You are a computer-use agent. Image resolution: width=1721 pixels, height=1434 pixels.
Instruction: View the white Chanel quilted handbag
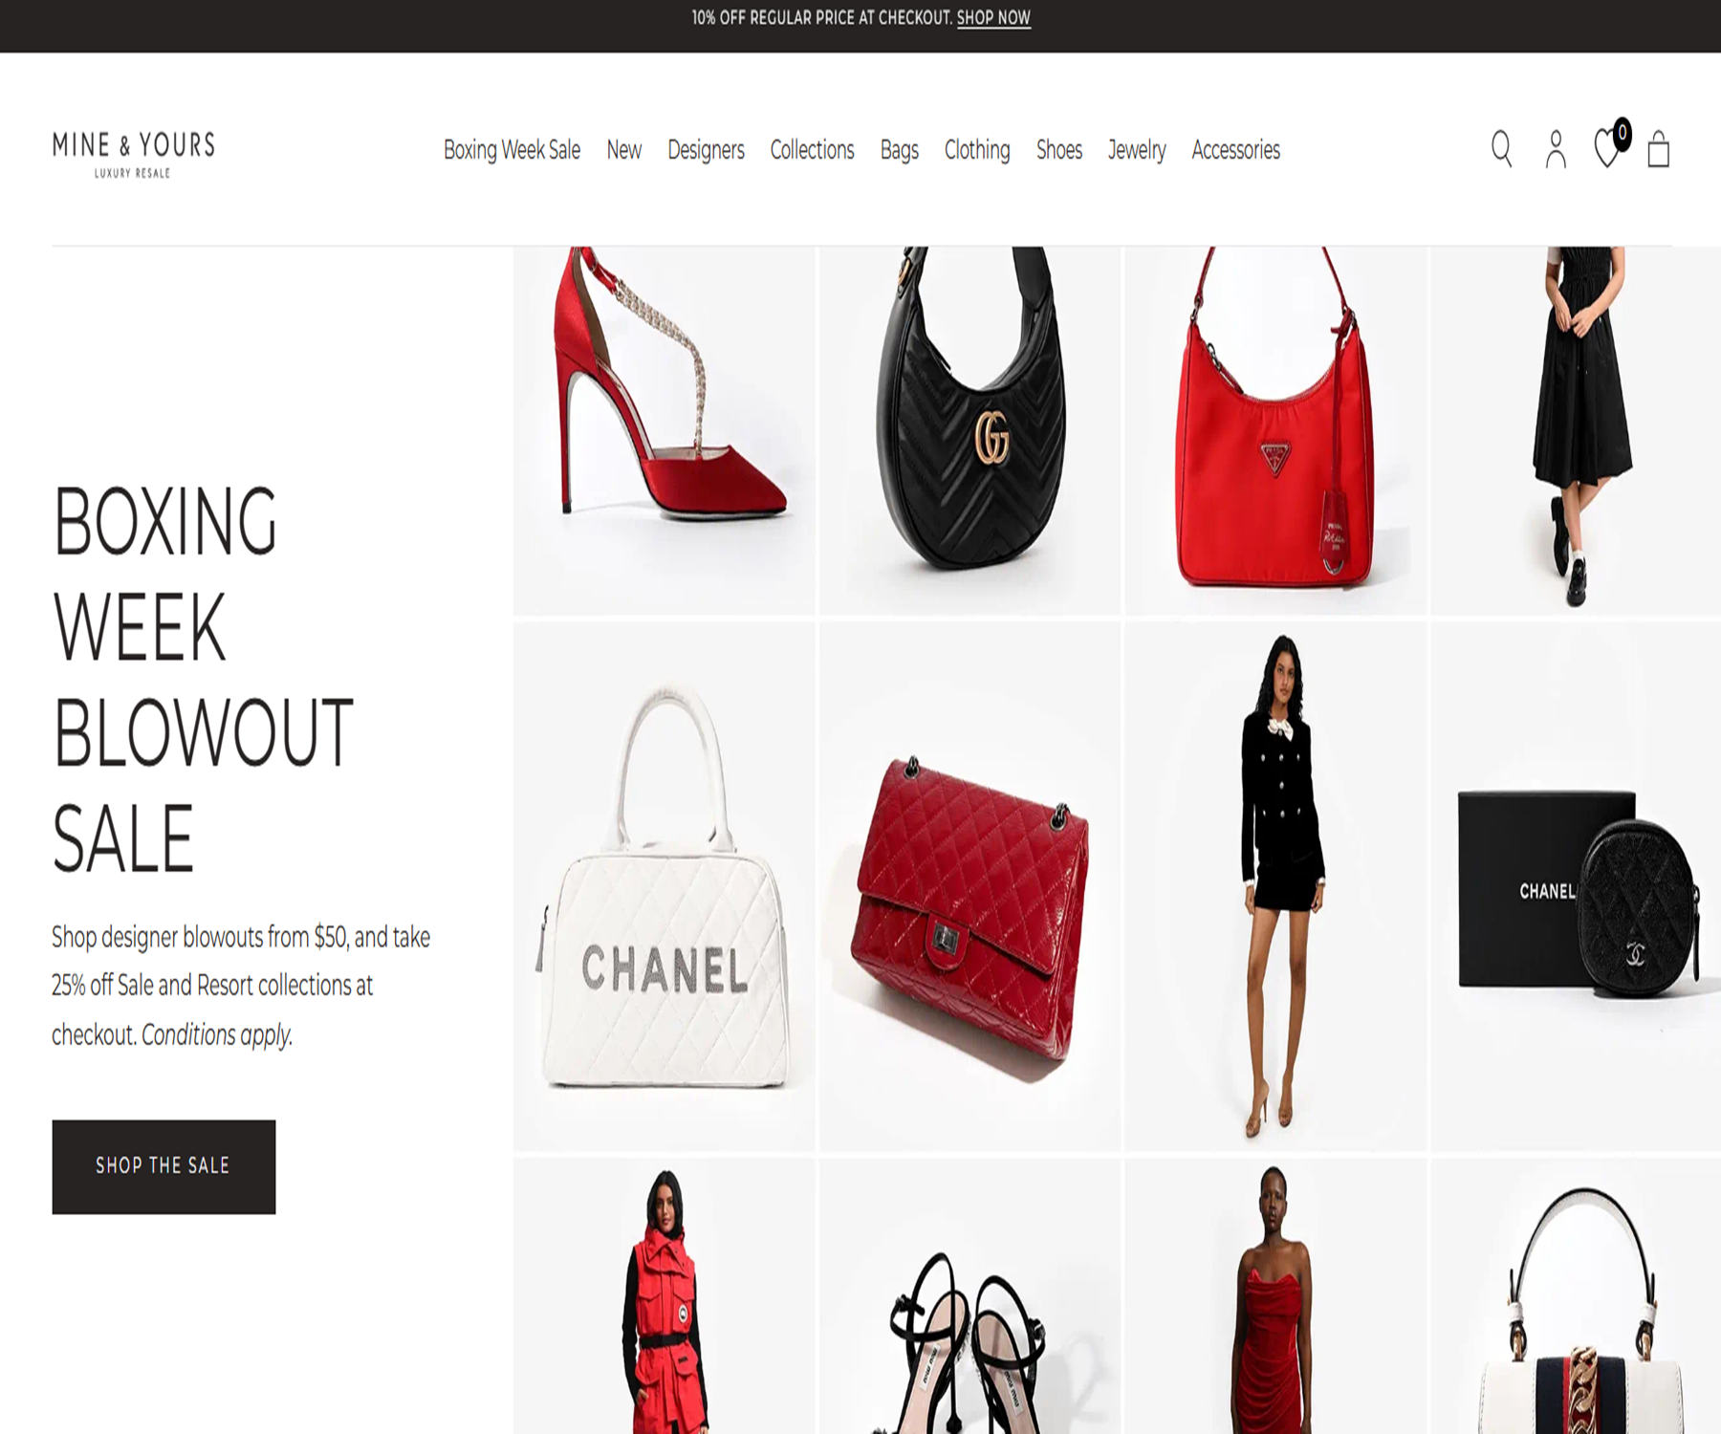(x=664, y=886)
